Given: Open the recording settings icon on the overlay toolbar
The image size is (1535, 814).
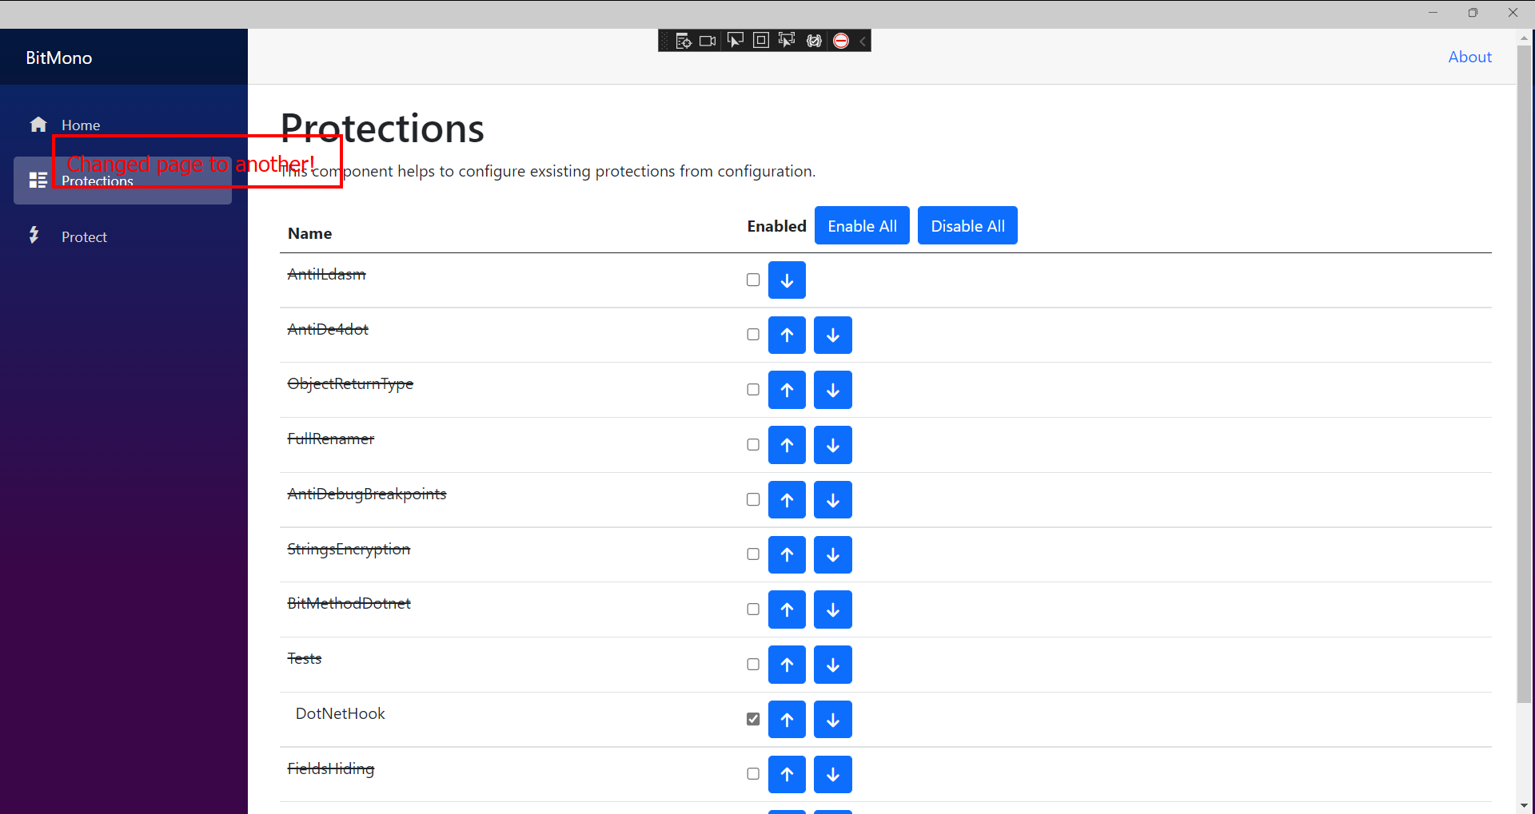Looking at the screenshot, I should (684, 40).
